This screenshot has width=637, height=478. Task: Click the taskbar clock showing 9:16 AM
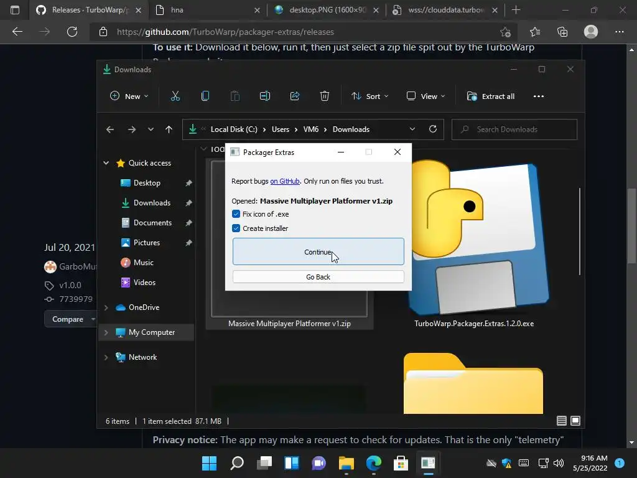pyautogui.click(x=590, y=463)
